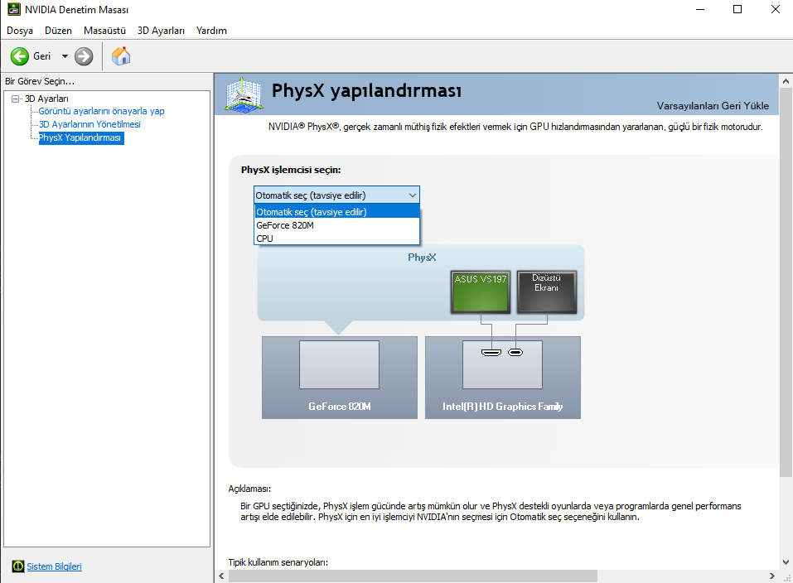Click the grey forward arrow icon
Viewport: 793px width, 583px height.
[x=84, y=56]
